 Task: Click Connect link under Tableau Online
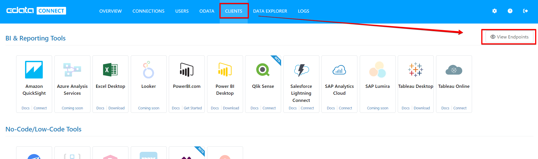tap(460, 108)
